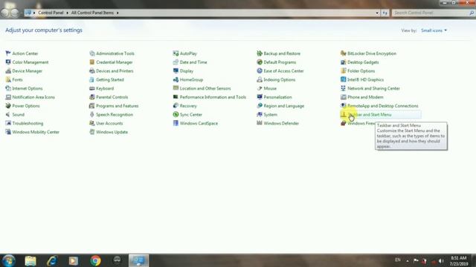Expand arrow after All Control Panel Items
The image size is (476, 267).
pyautogui.click(x=118, y=13)
